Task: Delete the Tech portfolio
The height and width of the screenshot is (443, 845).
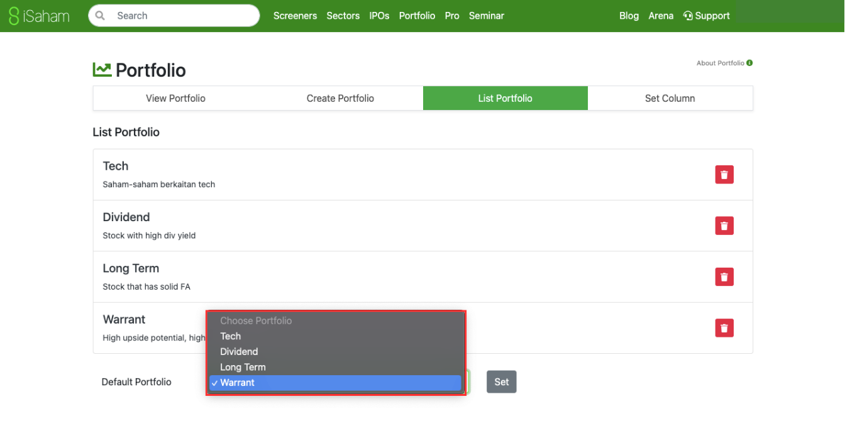Action: coord(724,175)
